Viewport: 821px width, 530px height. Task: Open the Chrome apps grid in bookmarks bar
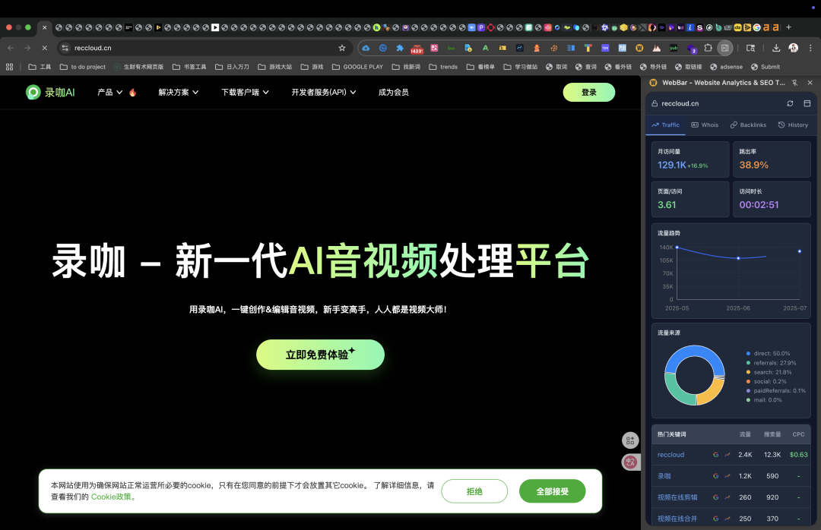point(9,67)
